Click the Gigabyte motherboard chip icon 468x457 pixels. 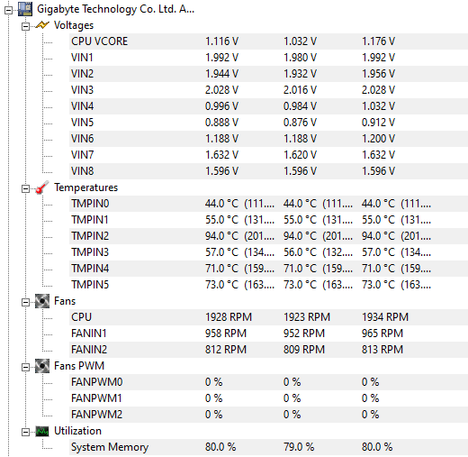click(25, 9)
